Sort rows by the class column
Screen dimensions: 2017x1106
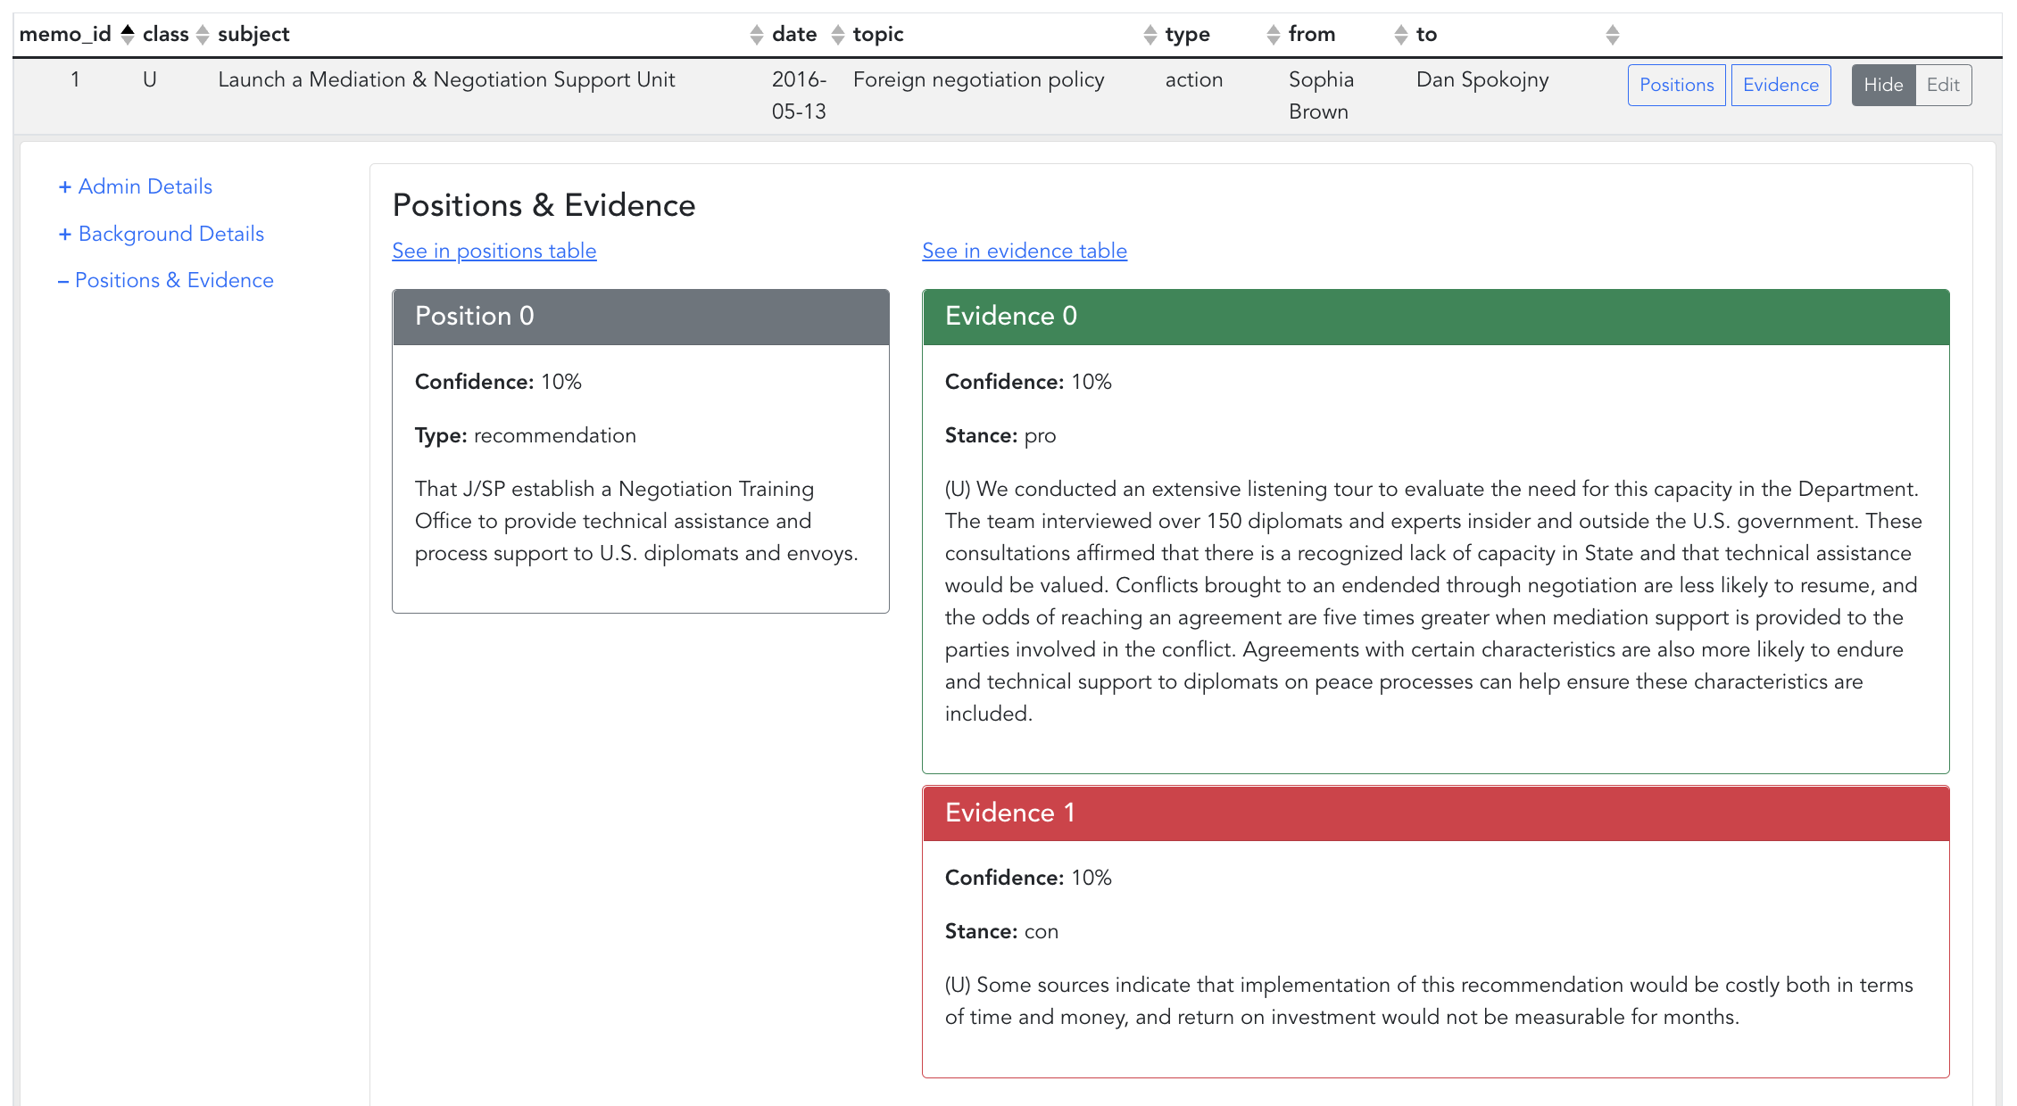205,34
